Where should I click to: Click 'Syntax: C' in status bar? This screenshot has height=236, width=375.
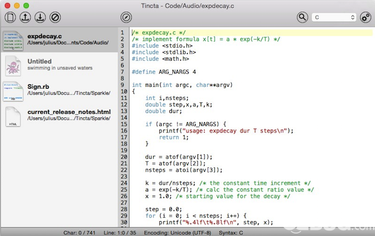231,233
